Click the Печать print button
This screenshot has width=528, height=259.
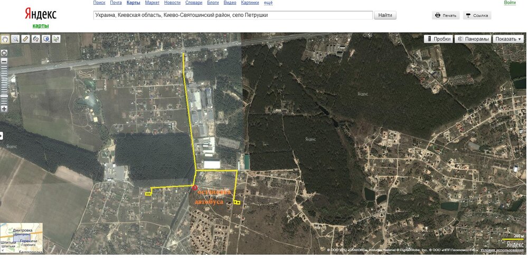tap(446, 15)
